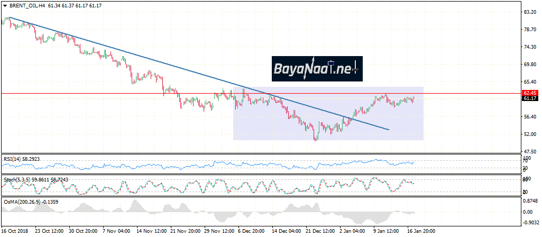The height and width of the screenshot is (237, 542).
Task: Click the black 61.17 current price tag
Action: (x=529, y=98)
